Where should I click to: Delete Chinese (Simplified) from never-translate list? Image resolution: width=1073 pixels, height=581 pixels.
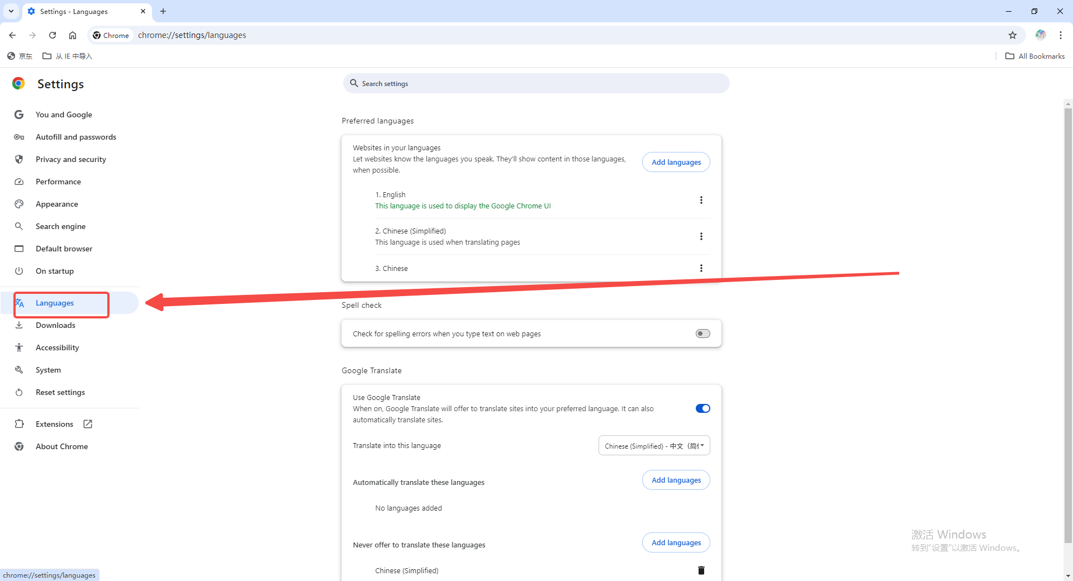click(701, 570)
